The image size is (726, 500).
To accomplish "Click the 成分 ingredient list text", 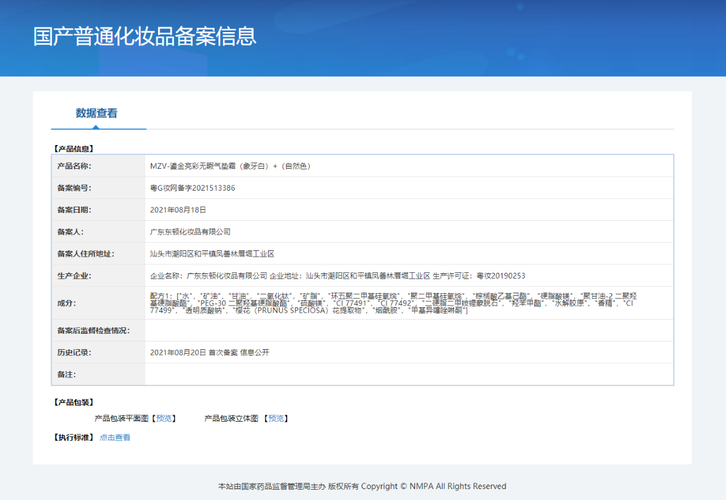I will pyautogui.click(x=392, y=303).
